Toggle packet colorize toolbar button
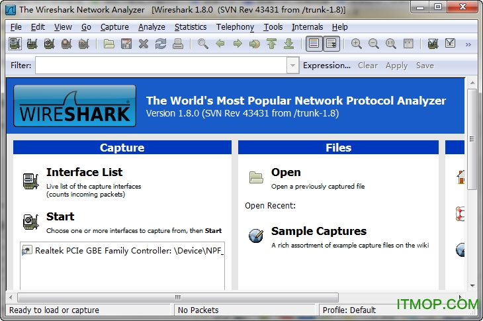 pos(314,44)
